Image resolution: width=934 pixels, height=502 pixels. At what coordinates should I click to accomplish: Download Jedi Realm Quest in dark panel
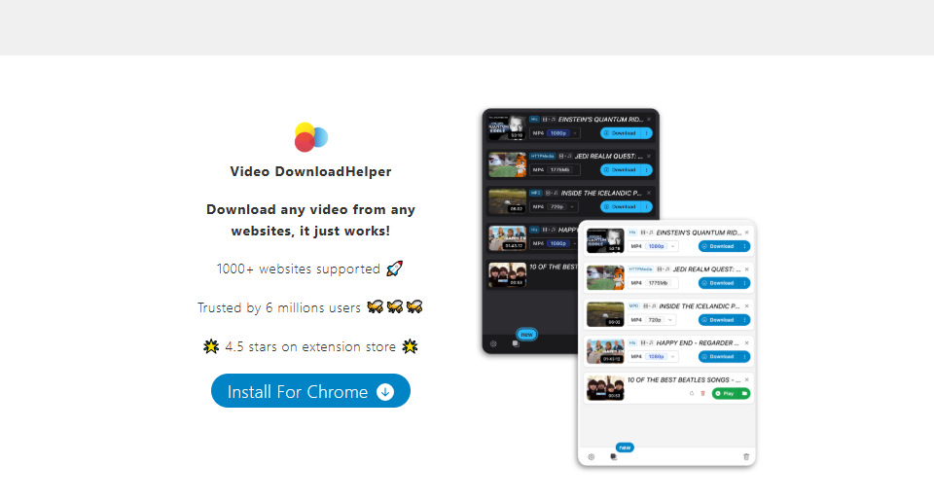pos(620,170)
